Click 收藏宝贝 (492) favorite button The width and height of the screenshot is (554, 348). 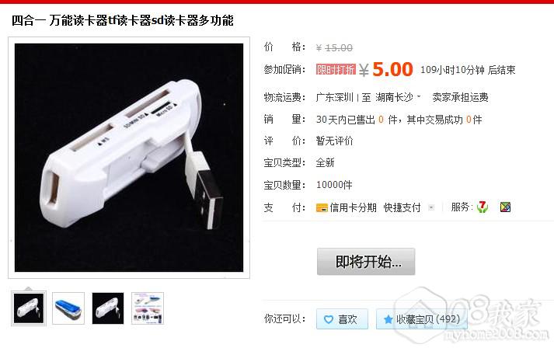click(x=422, y=319)
